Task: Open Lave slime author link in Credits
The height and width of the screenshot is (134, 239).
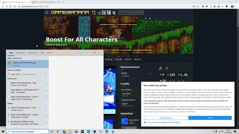Action: [126, 94]
